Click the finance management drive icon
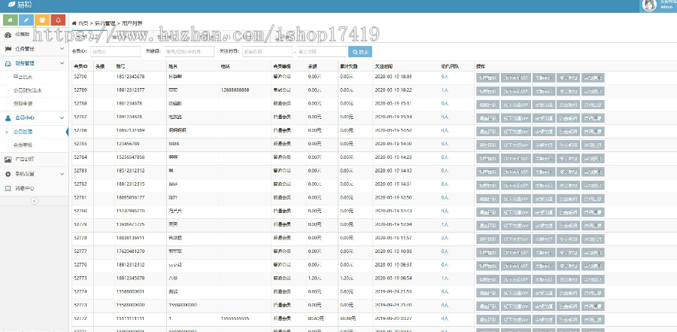677x332 pixels. click(x=8, y=63)
